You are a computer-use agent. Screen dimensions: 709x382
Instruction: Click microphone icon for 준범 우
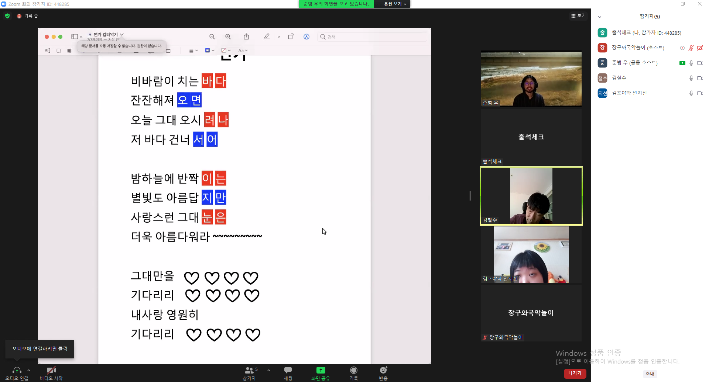point(691,63)
